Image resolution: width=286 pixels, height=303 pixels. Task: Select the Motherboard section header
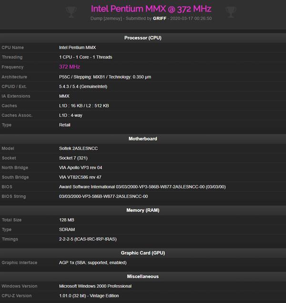(143, 138)
